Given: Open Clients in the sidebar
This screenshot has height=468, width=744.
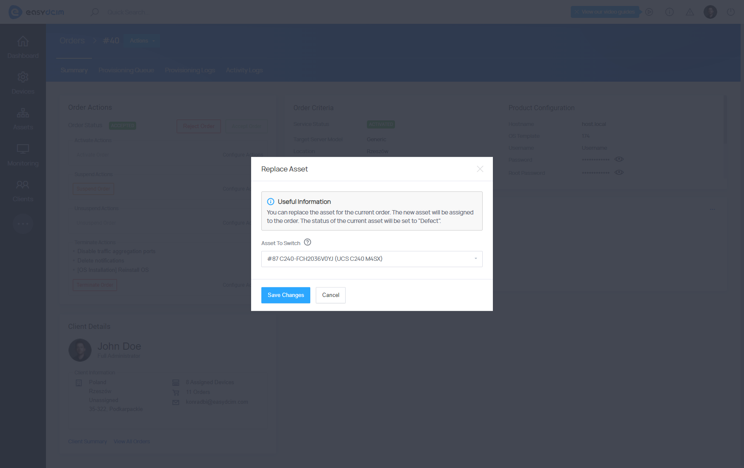Looking at the screenshot, I should tap(23, 191).
